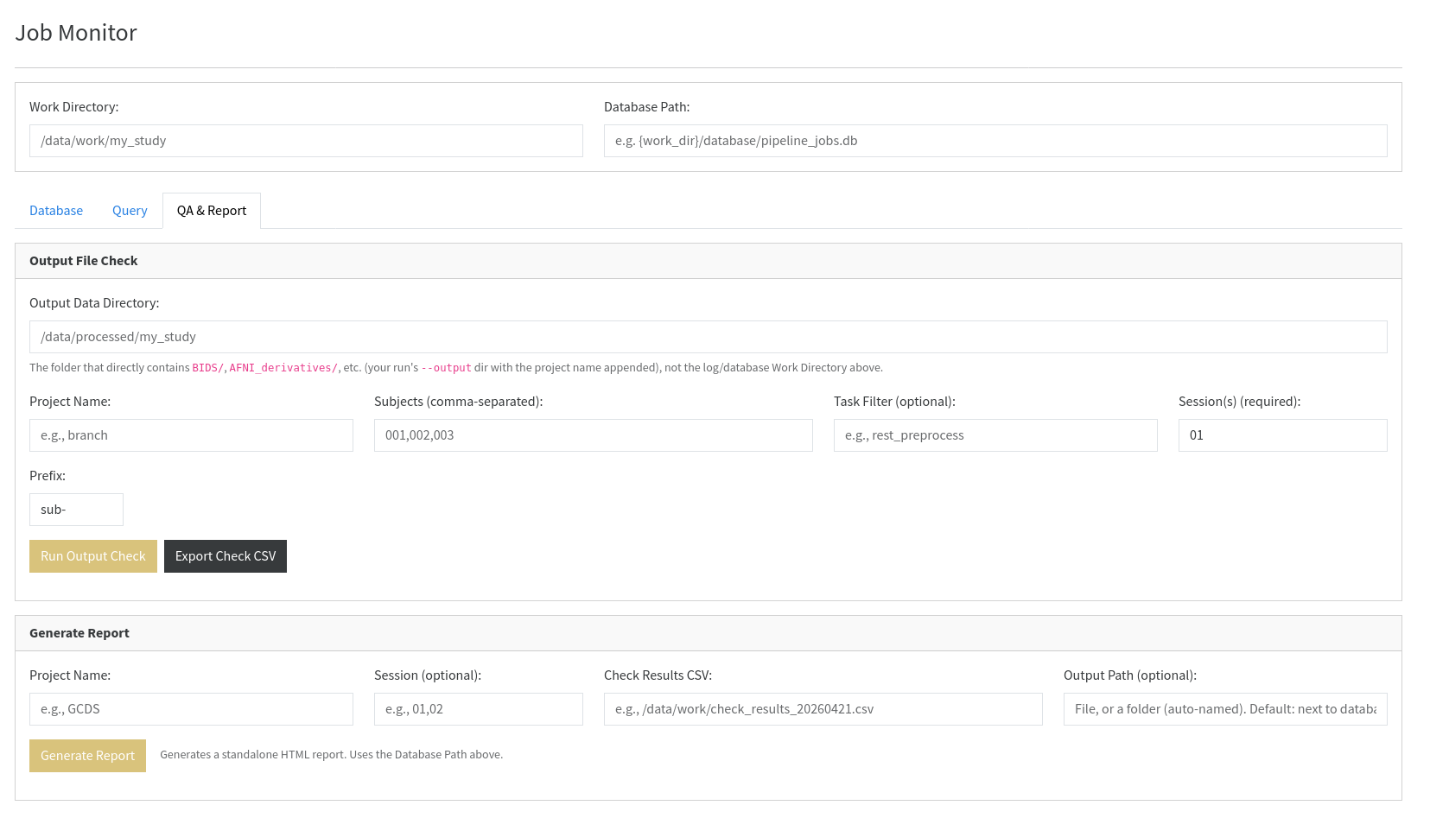1430x818 pixels.
Task: Click the Check Results CSV label
Action: 658,675
